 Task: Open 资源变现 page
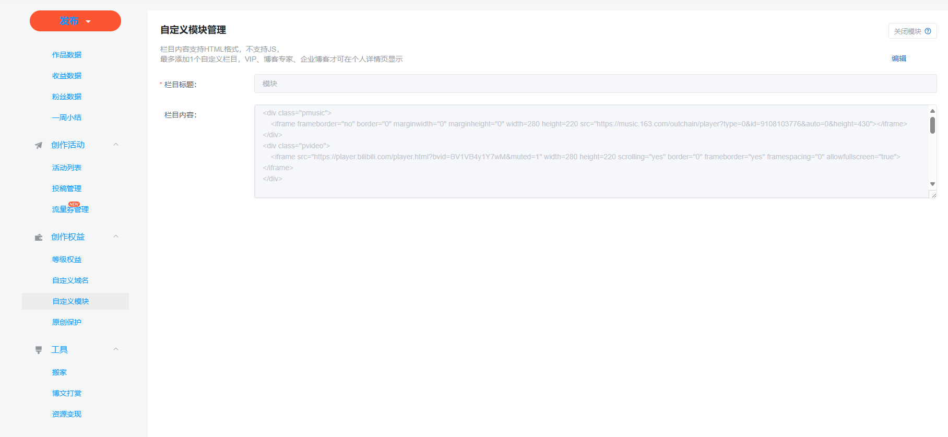[67, 414]
